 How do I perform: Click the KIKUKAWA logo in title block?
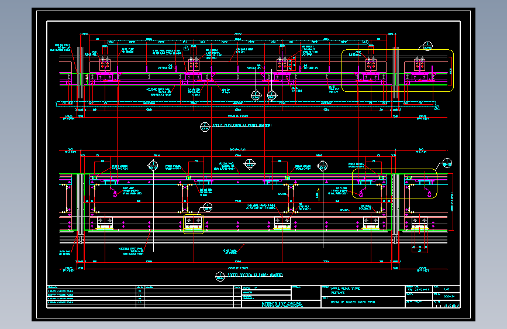(282, 304)
